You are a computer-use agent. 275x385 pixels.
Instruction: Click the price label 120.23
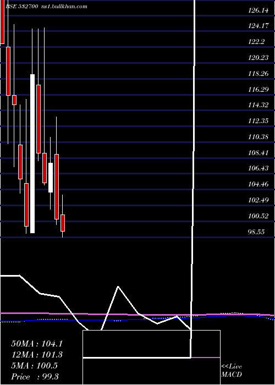pyautogui.click(x=258, y=57)
